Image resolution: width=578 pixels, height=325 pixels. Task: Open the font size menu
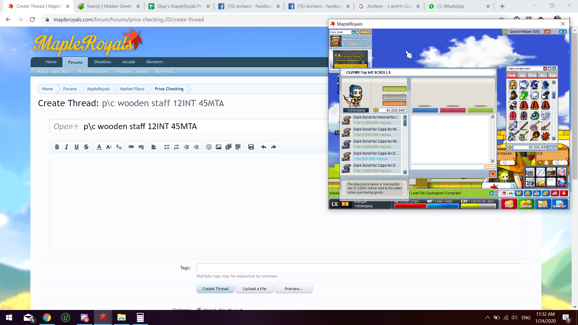(109, 147)
